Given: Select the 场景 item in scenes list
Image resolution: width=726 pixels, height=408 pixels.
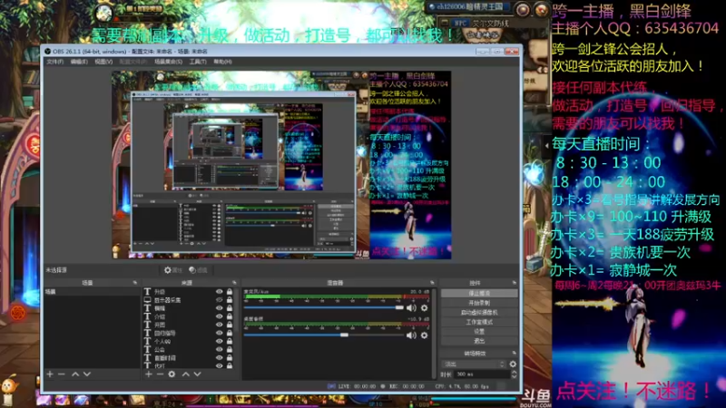Looking at the screenshot, I should [x=92, y=292].
